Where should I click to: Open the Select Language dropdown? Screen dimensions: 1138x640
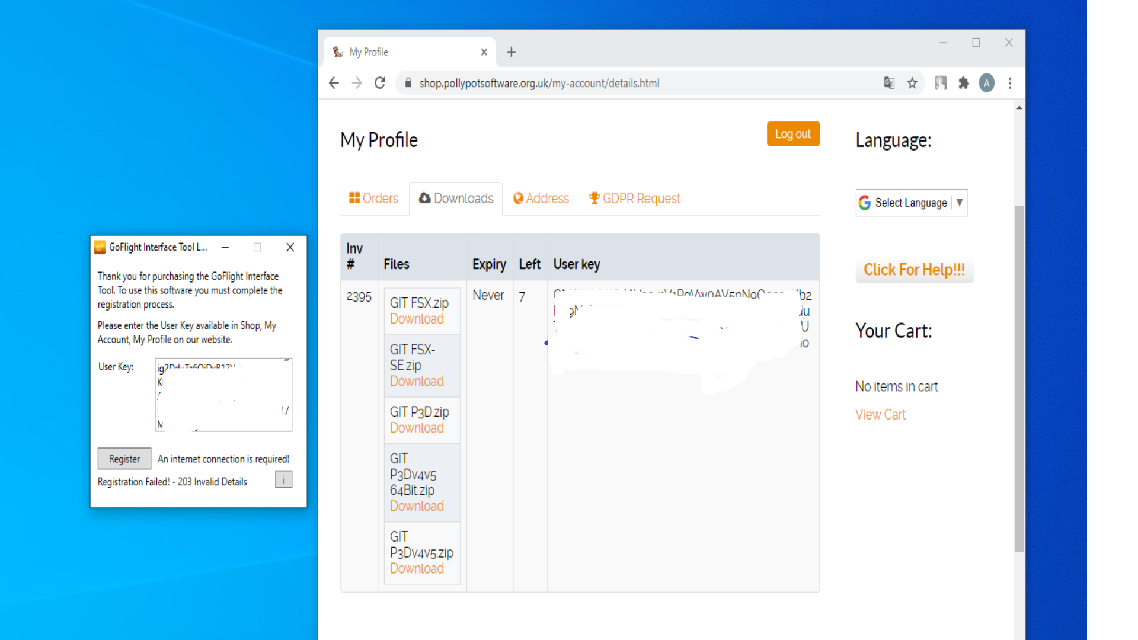point(912,203)
